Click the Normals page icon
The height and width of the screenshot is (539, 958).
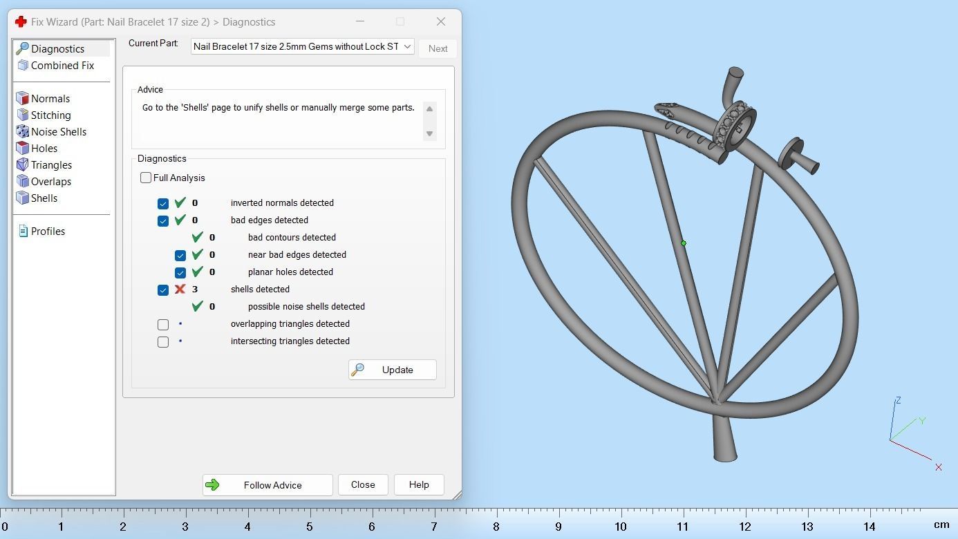click(x=22, y=98)
